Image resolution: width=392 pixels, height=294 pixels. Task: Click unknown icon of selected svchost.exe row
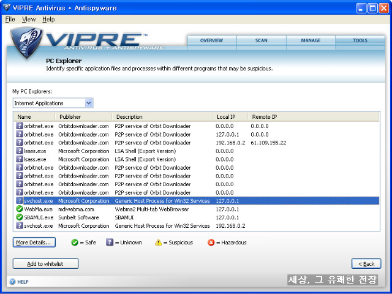tap(19, 200)
